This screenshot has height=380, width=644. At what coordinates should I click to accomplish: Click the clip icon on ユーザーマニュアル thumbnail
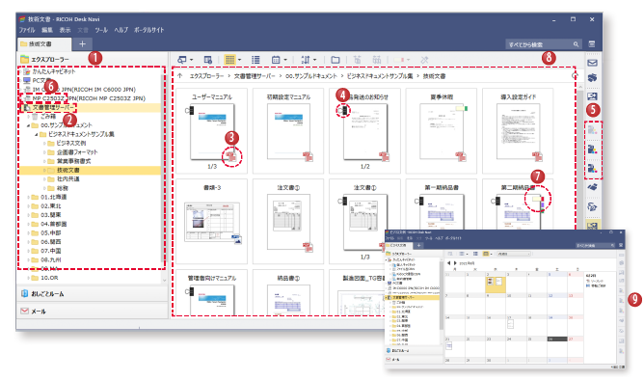tap(189, 111)
